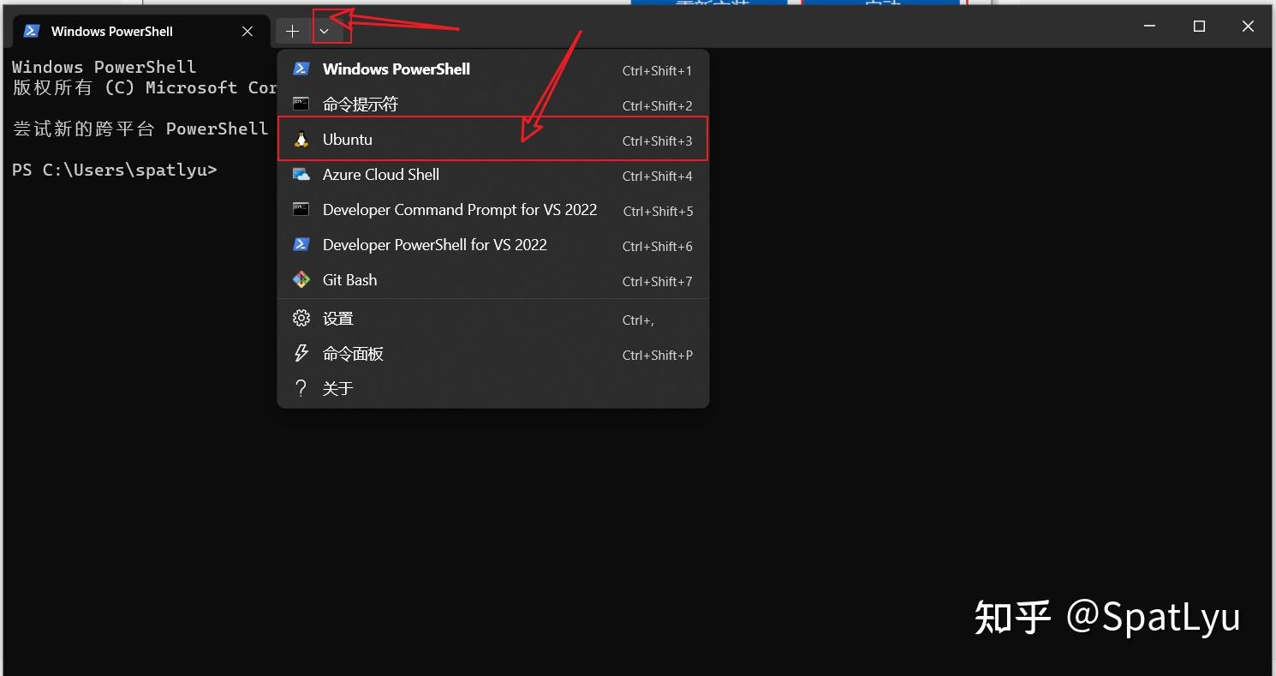Click the terminal prompt line PS C:\Users\spatlyu
Image resolution: width=1276 pixels, height=676 pixels.
coord(114,169)
